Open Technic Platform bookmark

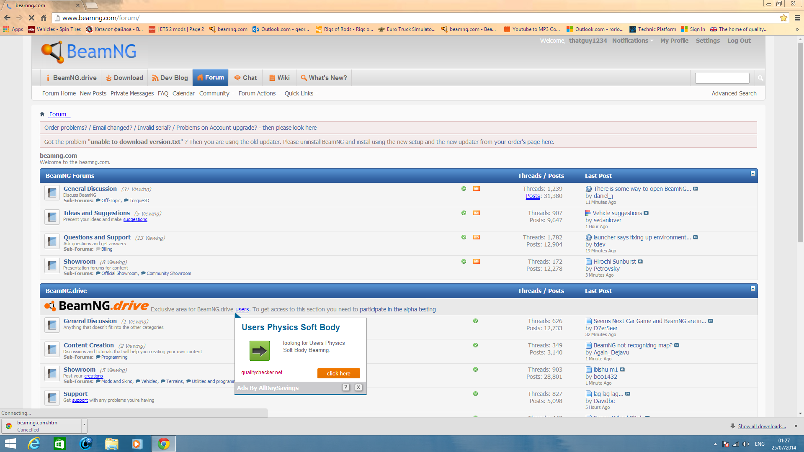(653, 29)
